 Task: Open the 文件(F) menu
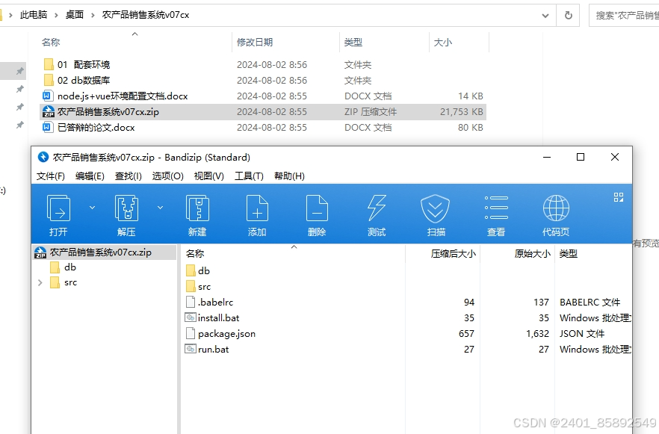(x=51, y=176)
